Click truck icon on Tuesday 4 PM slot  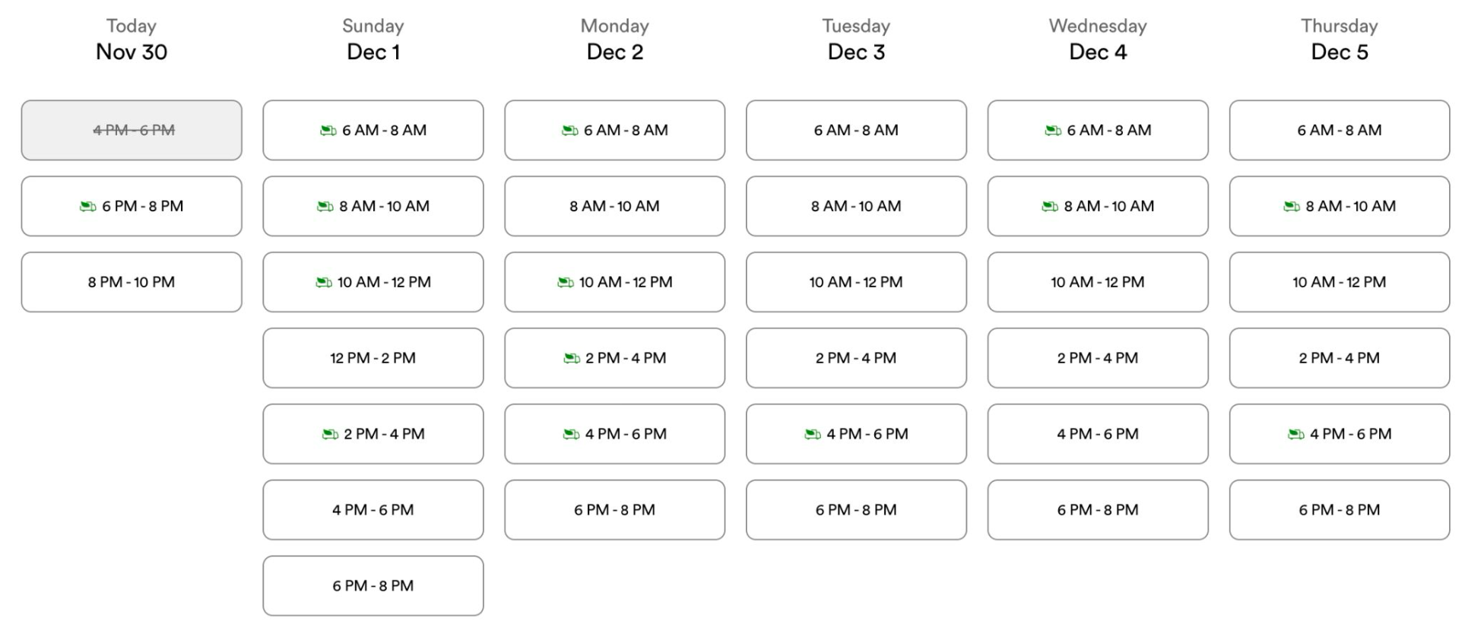point(813,435)
